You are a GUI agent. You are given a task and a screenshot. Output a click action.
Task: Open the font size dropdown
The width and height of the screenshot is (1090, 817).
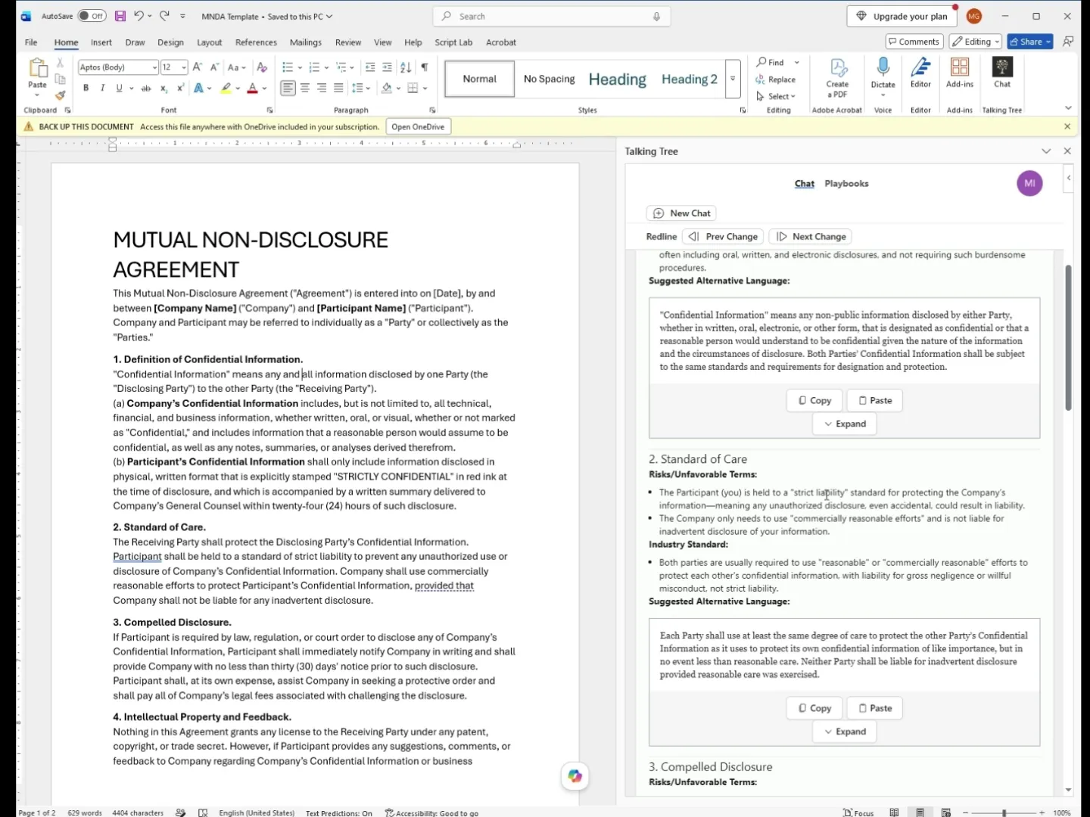click(x=183, y=67)
